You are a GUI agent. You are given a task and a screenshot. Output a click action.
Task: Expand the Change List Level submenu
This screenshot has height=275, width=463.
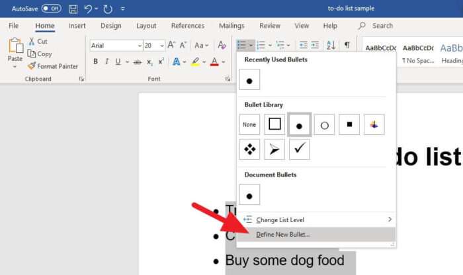click(316, 220)
